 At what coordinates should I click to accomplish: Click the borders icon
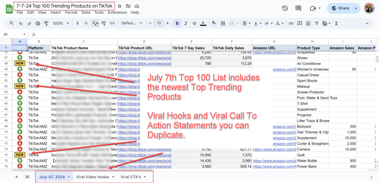(223, 23)
